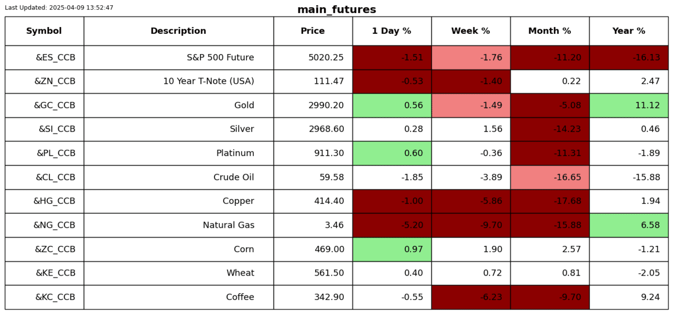673x314 pixels.
Task: Click the green Gold 11.12 year cell
Action: pyautogui.click(x=629, y=106)
